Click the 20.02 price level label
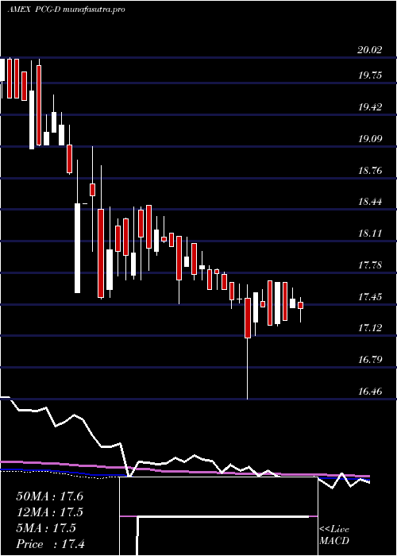The height and width of the screenshot is (556, 397). [370, 50]
